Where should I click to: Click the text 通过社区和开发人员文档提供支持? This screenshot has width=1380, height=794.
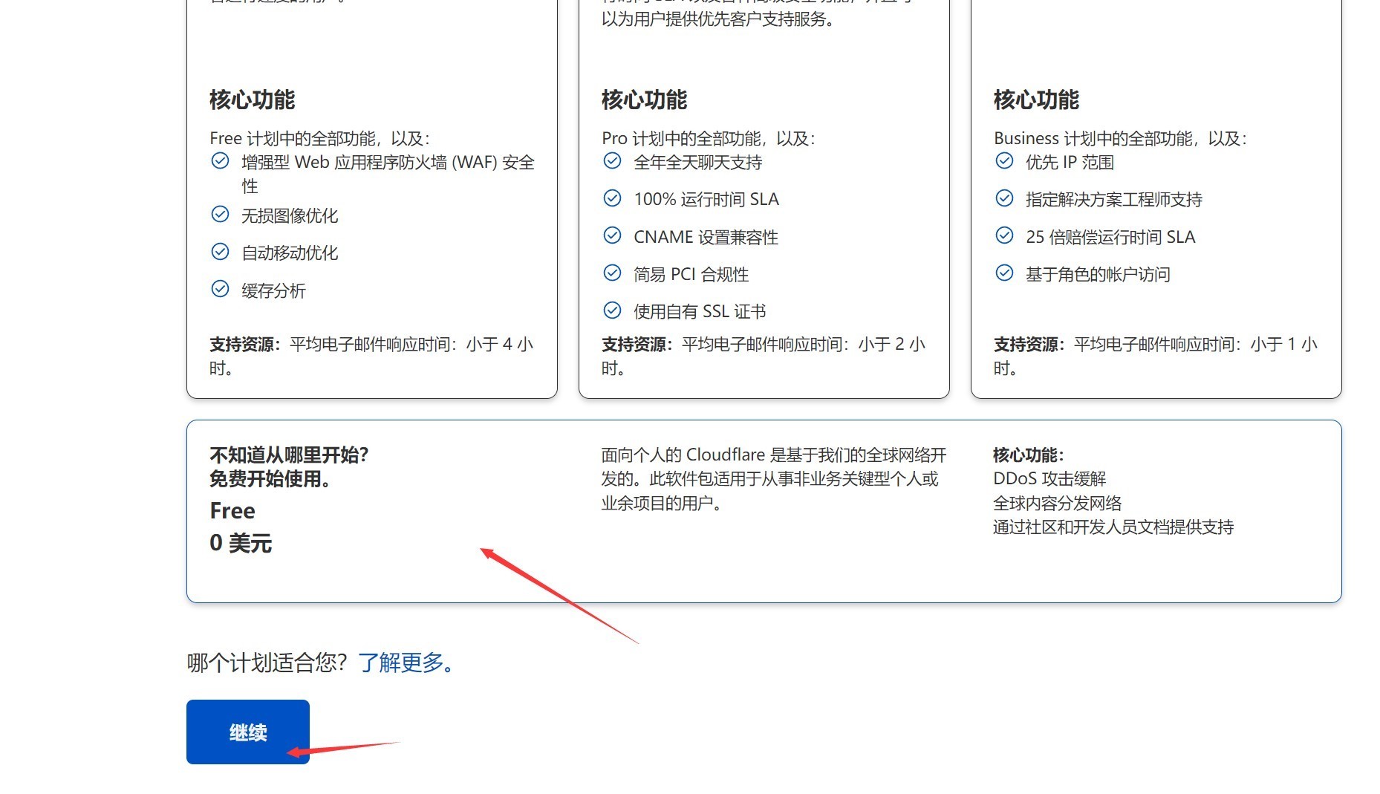(x=1113, y=527)
